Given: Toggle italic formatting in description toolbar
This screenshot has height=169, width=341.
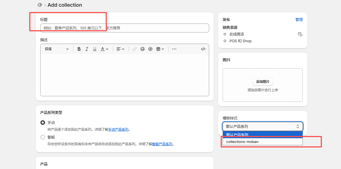Looking at the screenshot, I should (x=87, y=49).
